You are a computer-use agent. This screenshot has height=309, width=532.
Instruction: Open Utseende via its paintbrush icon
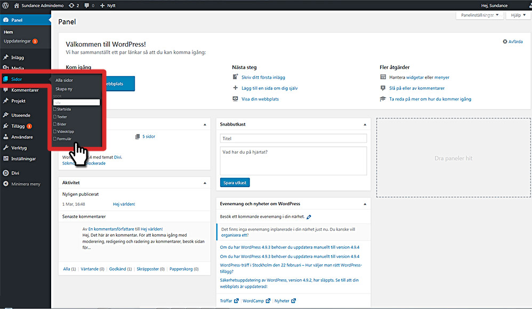[6, 115]
